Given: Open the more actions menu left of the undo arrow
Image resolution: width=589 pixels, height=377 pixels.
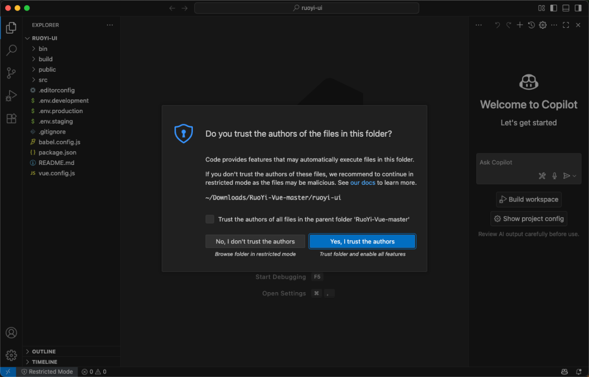Looking at the screenshot, I should tap(478, 25).
